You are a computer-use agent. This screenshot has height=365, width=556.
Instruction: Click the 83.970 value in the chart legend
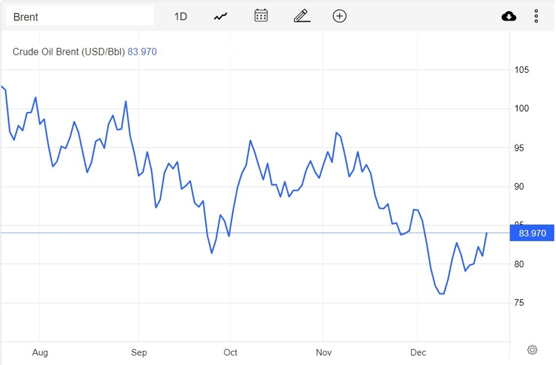coord(142,52)
